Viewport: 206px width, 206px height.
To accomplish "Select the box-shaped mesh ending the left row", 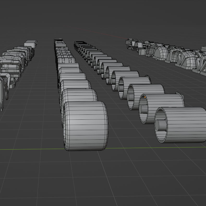I will (x=31, y=44).
